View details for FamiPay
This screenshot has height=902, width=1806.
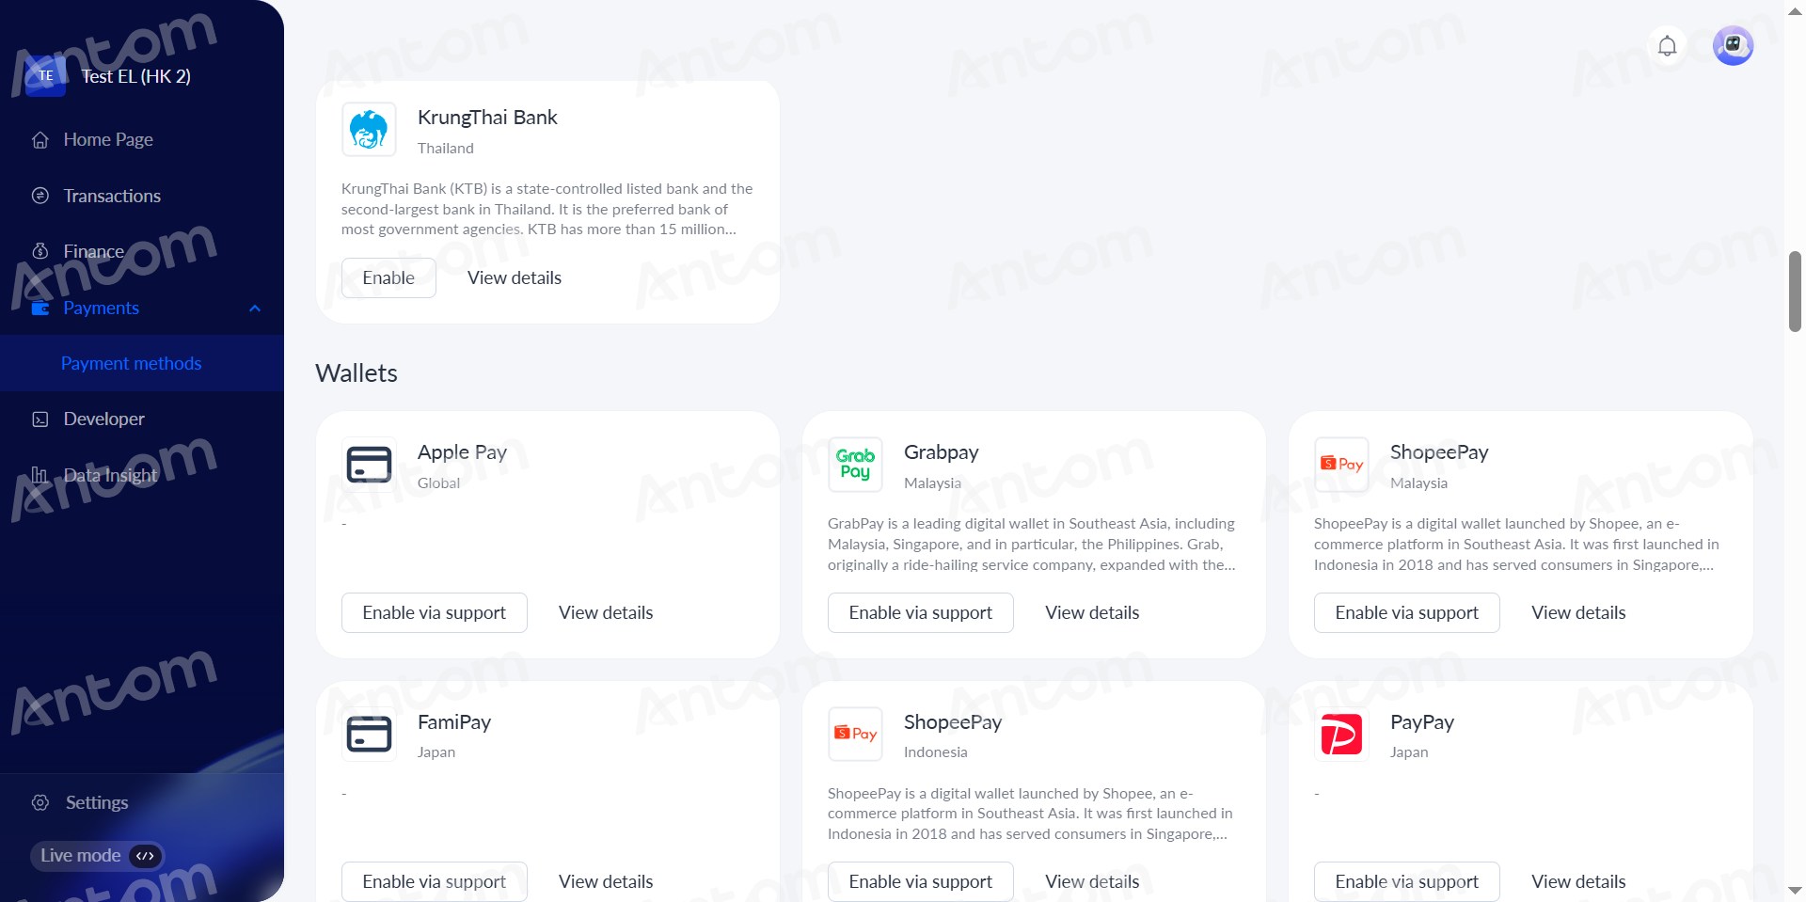point(606,881)
